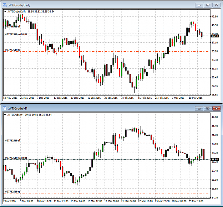
Task: Minimize the .WTICrude,Daily chart window
Action: [199, 5]
